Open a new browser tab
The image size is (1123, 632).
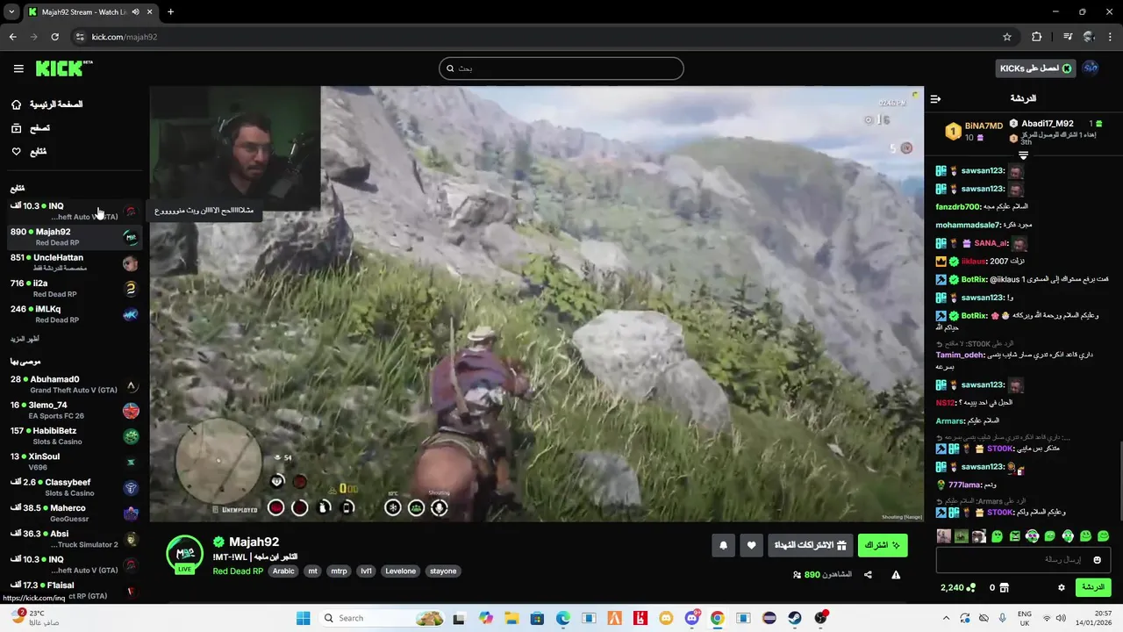click(170, 11)
